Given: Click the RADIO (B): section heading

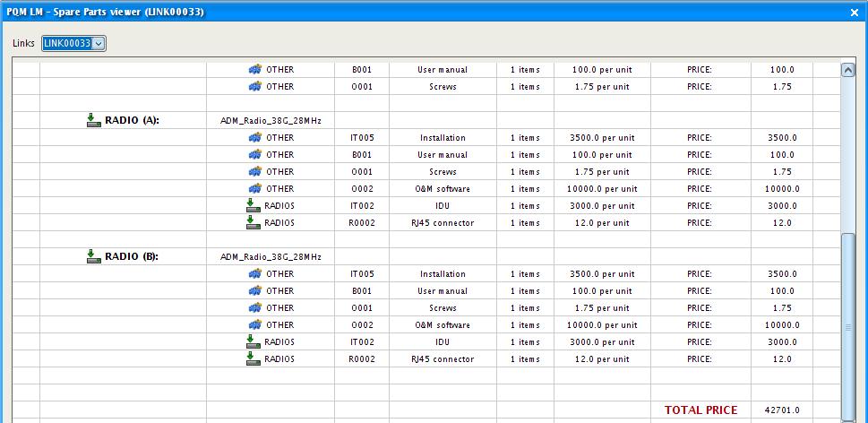Looking at the screenshot, I should tap(132, 256).
